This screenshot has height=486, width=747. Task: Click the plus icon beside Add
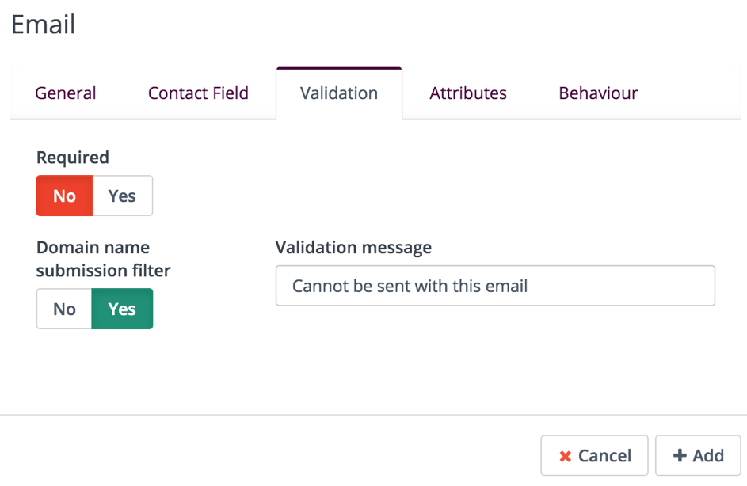click(680, 455)
